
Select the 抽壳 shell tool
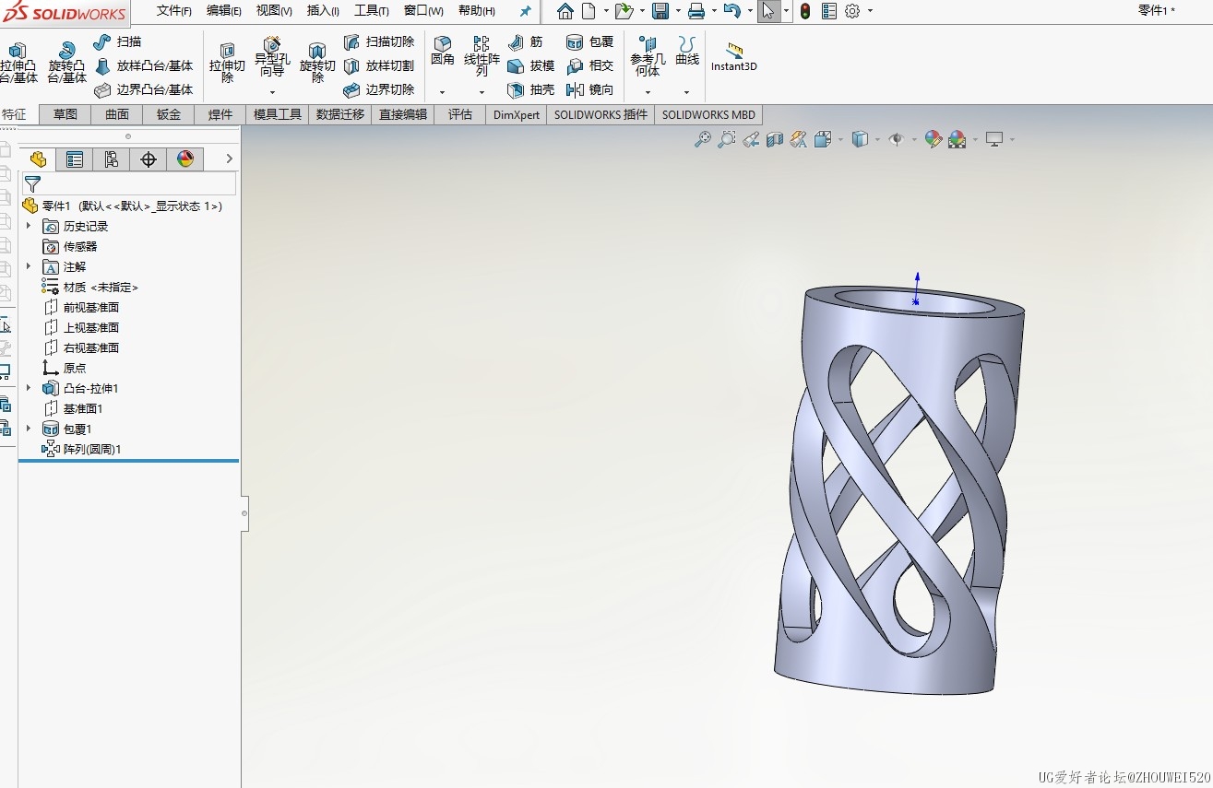coord(531,89)
